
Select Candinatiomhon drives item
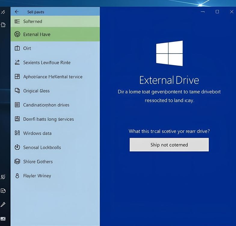coord(55,105)
